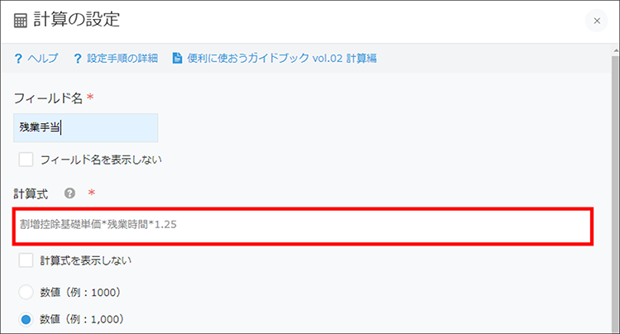Click the 計算式 formula input field
620x334 pixels.
coord(303,226)
